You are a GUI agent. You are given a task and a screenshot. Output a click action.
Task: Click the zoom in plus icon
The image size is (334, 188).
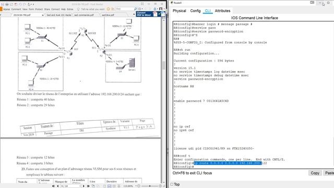click(160, 186)
